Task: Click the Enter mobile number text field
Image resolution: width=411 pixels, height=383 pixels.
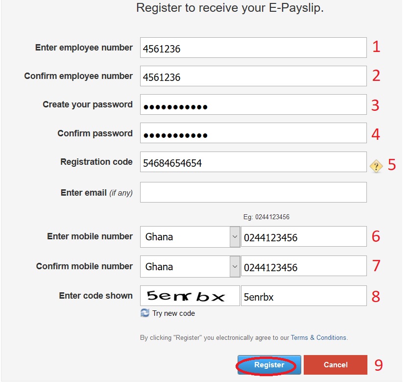Action: click(x=303, y=237)
